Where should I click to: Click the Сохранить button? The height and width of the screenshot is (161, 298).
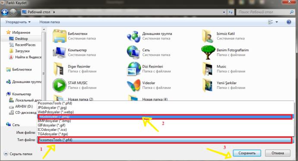tap(247, 153)
